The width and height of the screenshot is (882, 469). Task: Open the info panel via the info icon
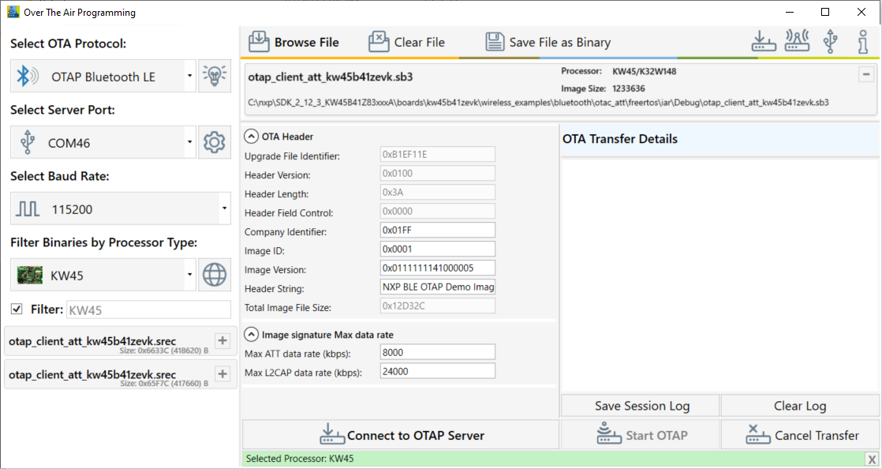coord(863,41)
